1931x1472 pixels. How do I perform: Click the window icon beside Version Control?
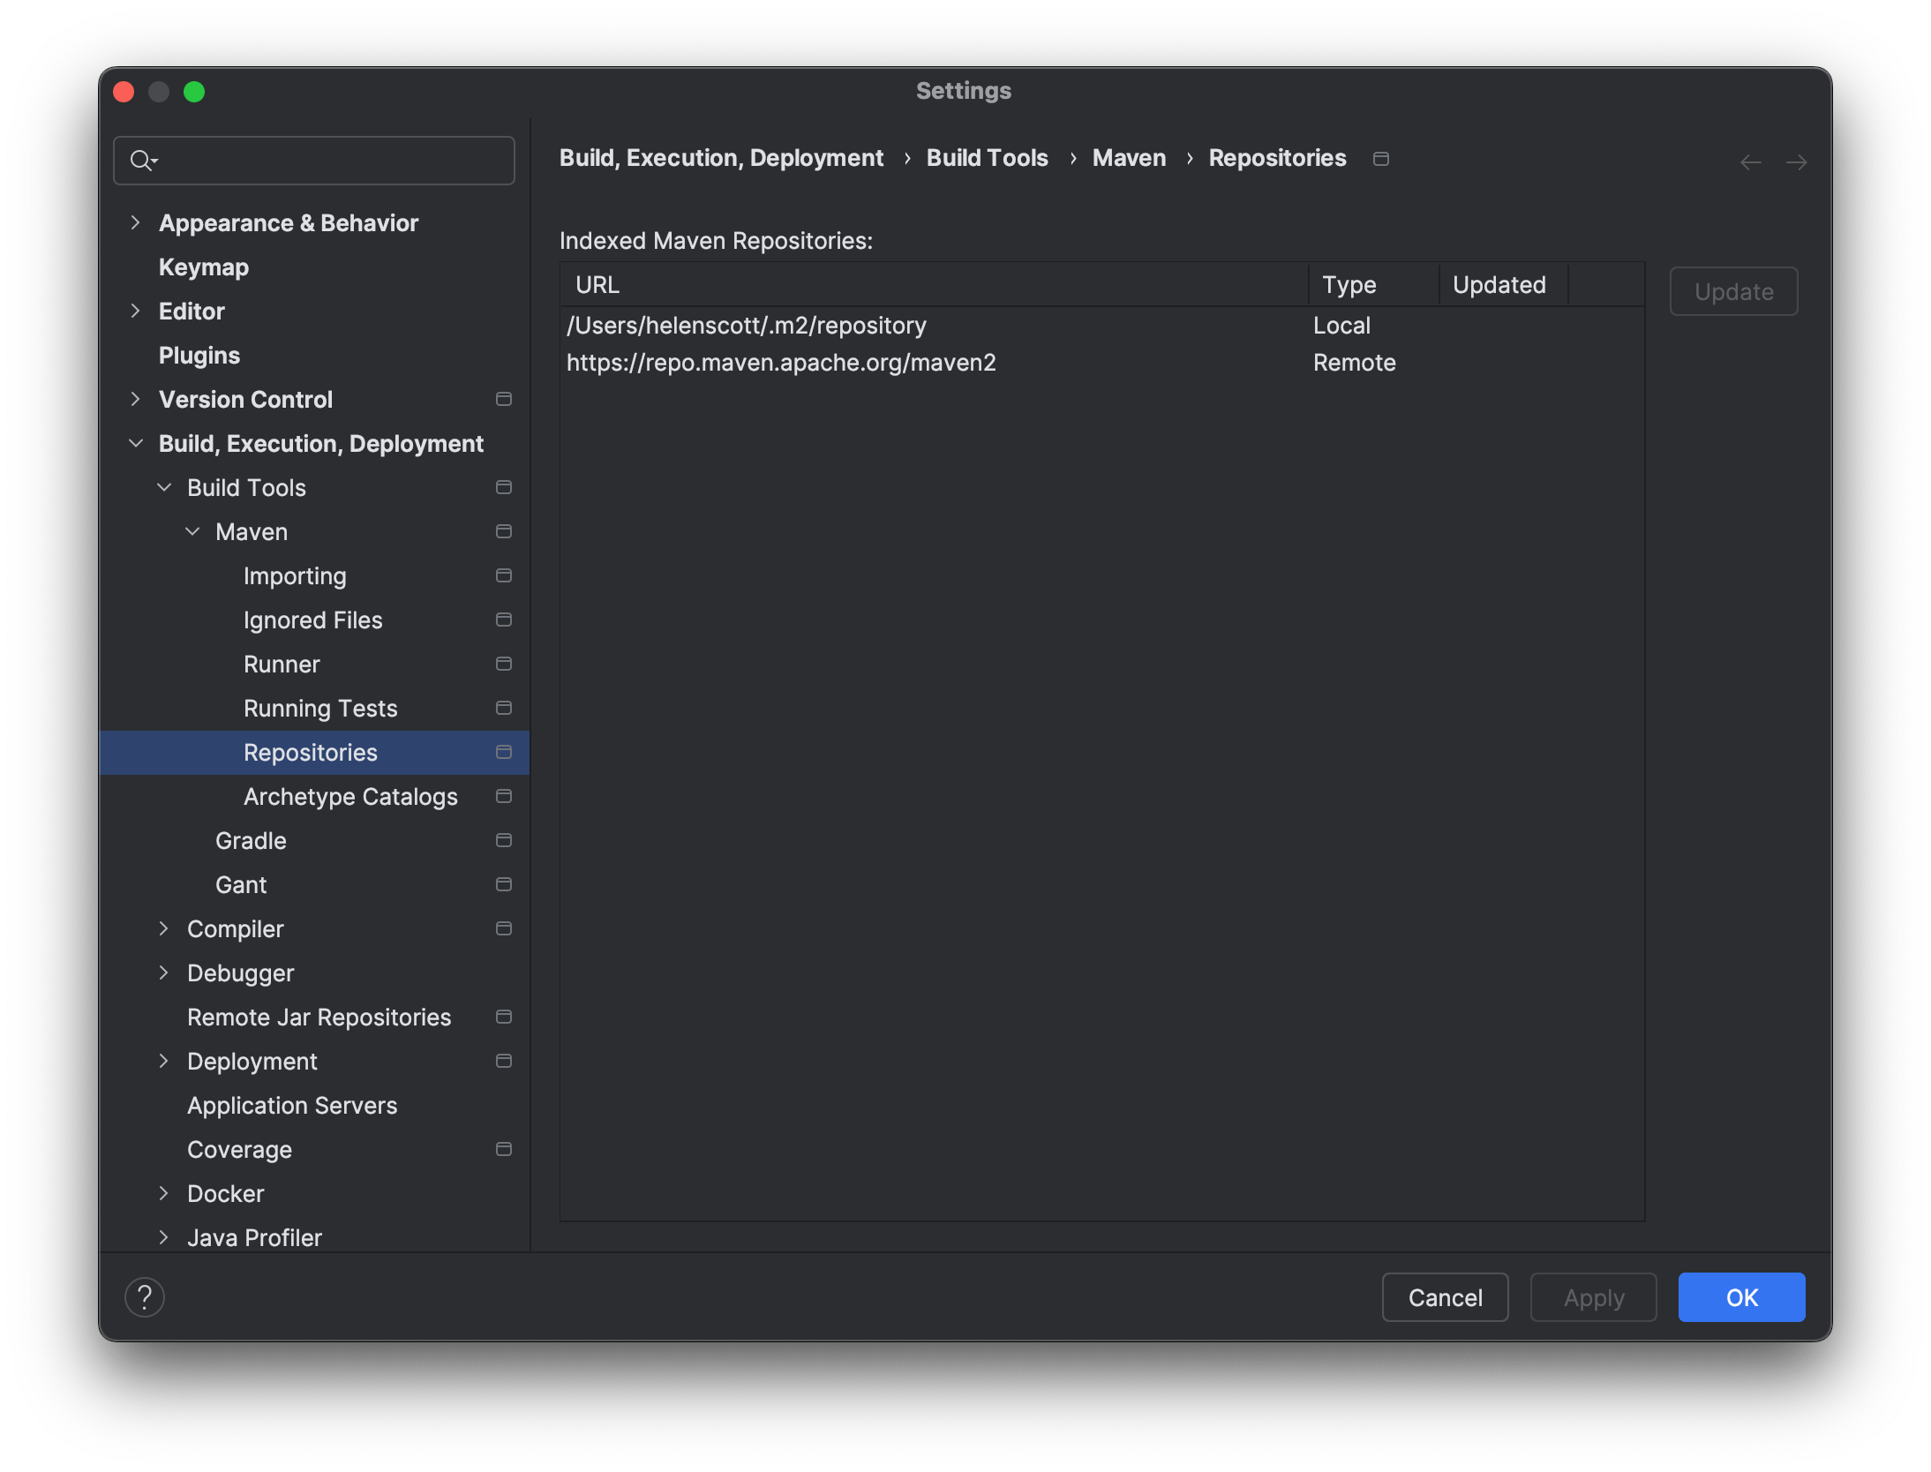pos(504,399)
